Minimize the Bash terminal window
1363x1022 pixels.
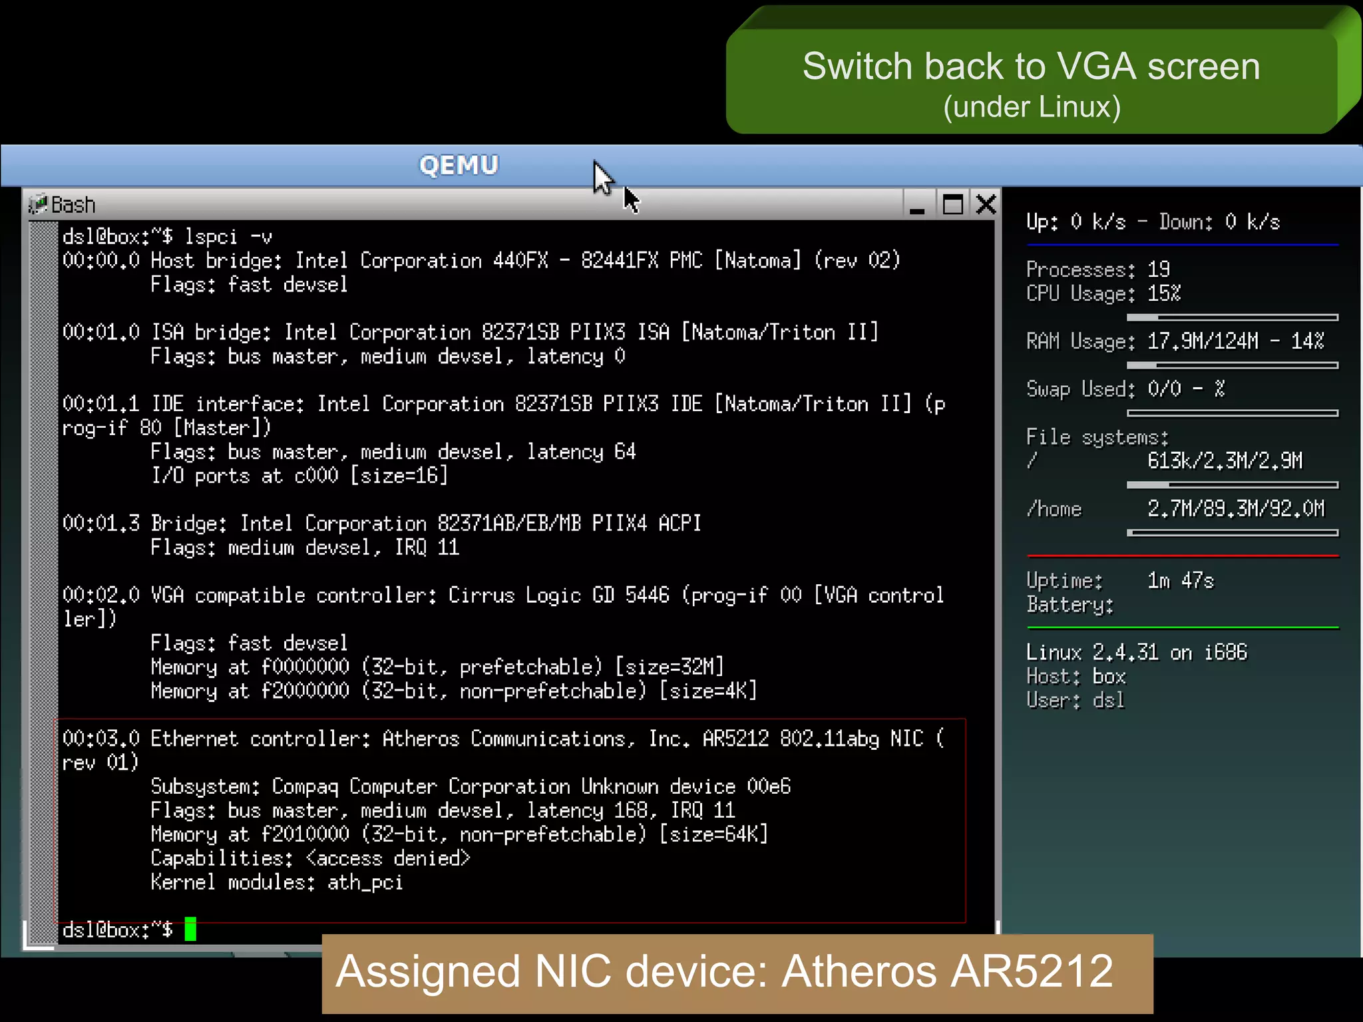917,205
